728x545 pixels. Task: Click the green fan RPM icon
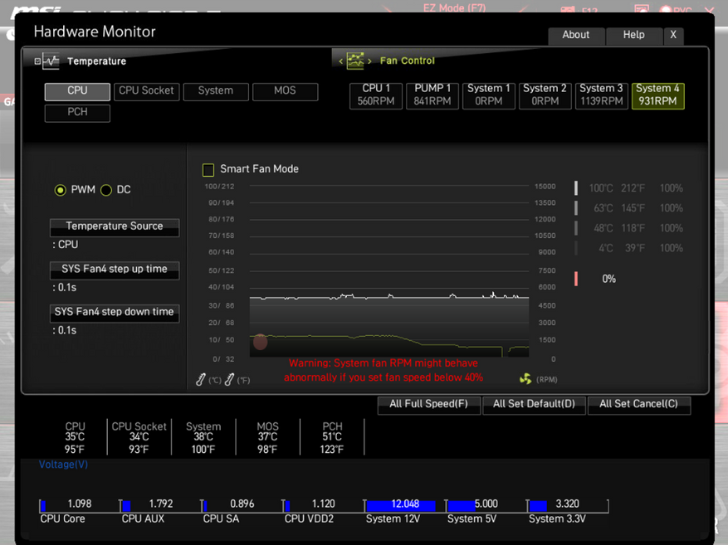pyautogui.click(x=525, y=379)
